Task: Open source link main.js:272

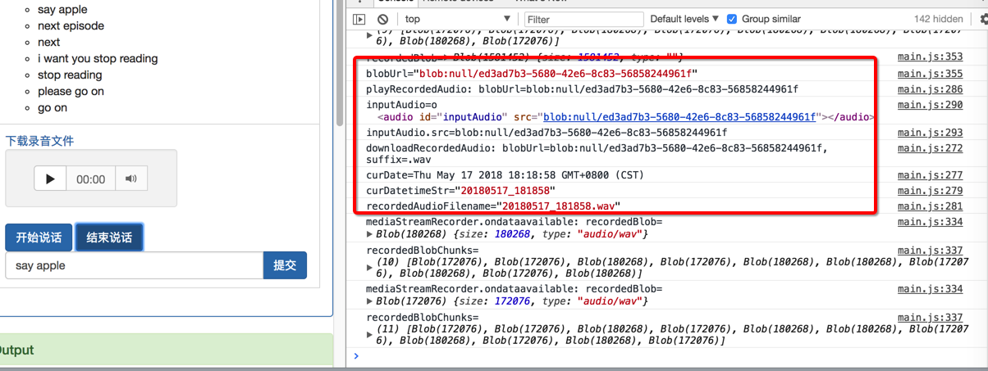Action: click(931, 148)
